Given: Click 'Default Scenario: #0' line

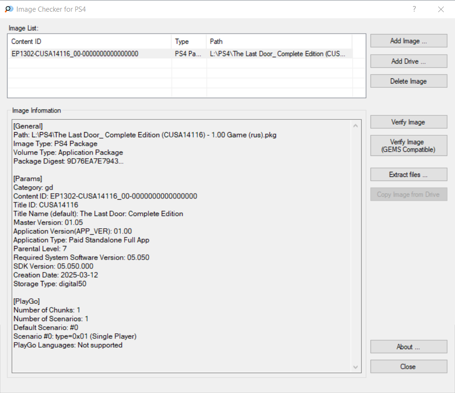Looking at the screenshot, I should point(46,327).
